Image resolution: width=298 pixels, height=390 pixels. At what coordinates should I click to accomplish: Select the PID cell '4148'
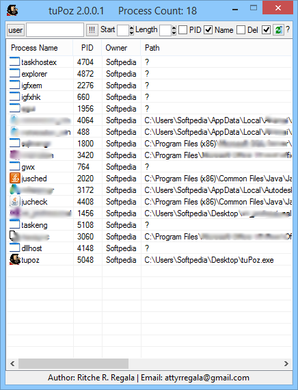(x=85, y=248)
